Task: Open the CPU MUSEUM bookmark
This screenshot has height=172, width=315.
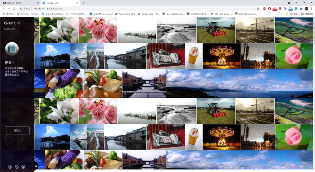Action: 197,14
